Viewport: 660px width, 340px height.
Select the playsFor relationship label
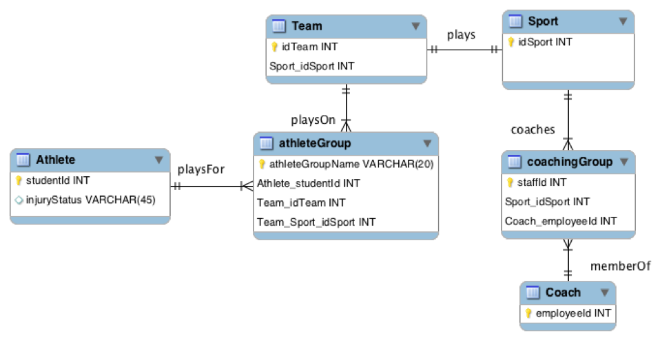point(200,169)
